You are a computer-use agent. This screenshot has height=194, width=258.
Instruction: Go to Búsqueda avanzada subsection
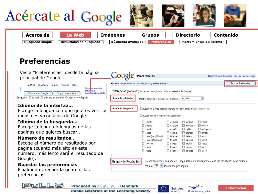coord(127,42)
